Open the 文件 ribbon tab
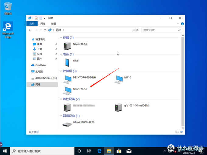The image size is (207, 155). click(32, 24)
